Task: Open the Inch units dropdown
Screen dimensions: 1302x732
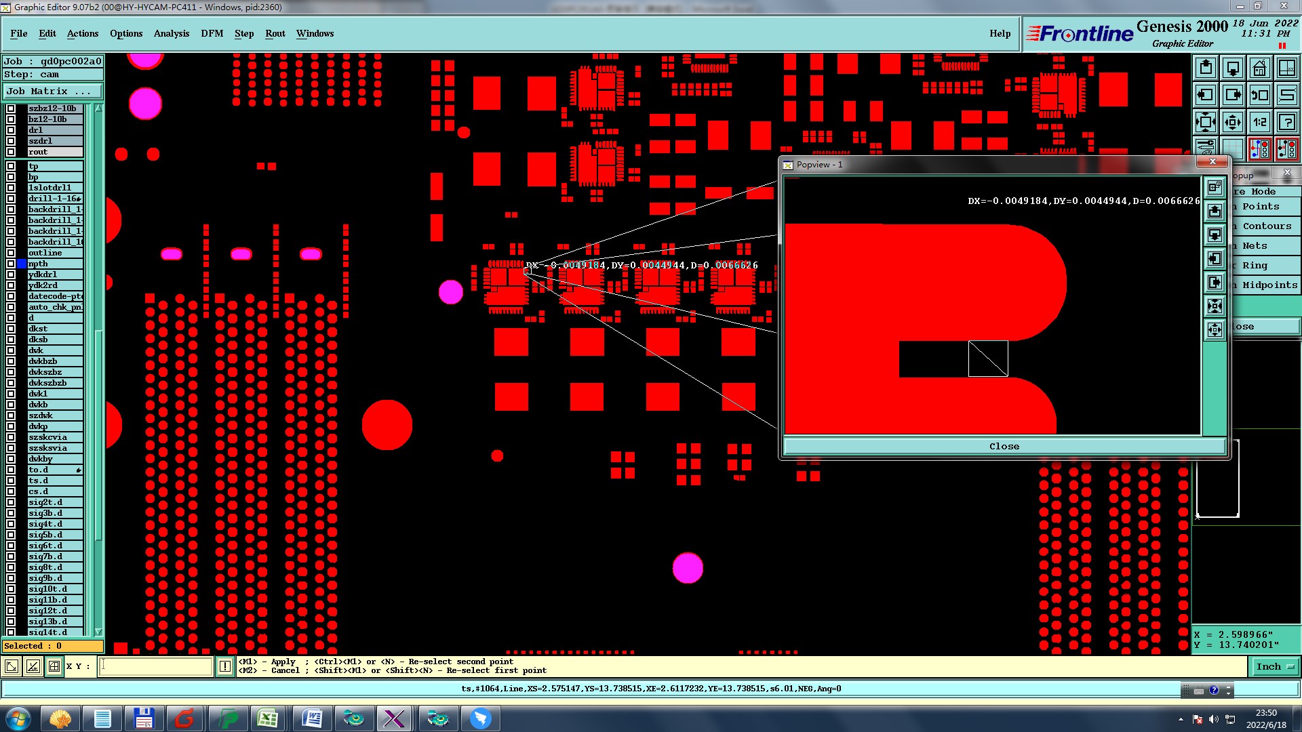Action: coord(1274,667)
